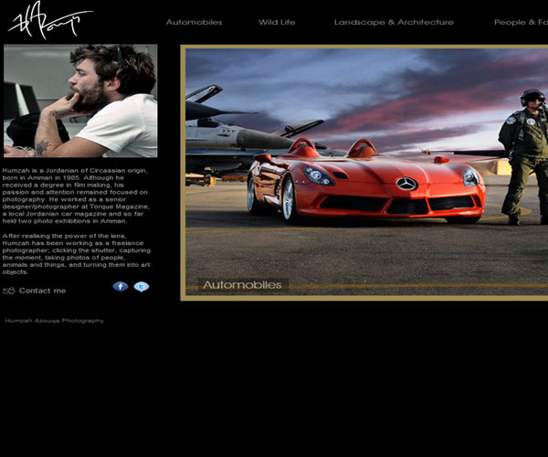
Task: Click the Contact me link
Action: click(x=42, y=291)
